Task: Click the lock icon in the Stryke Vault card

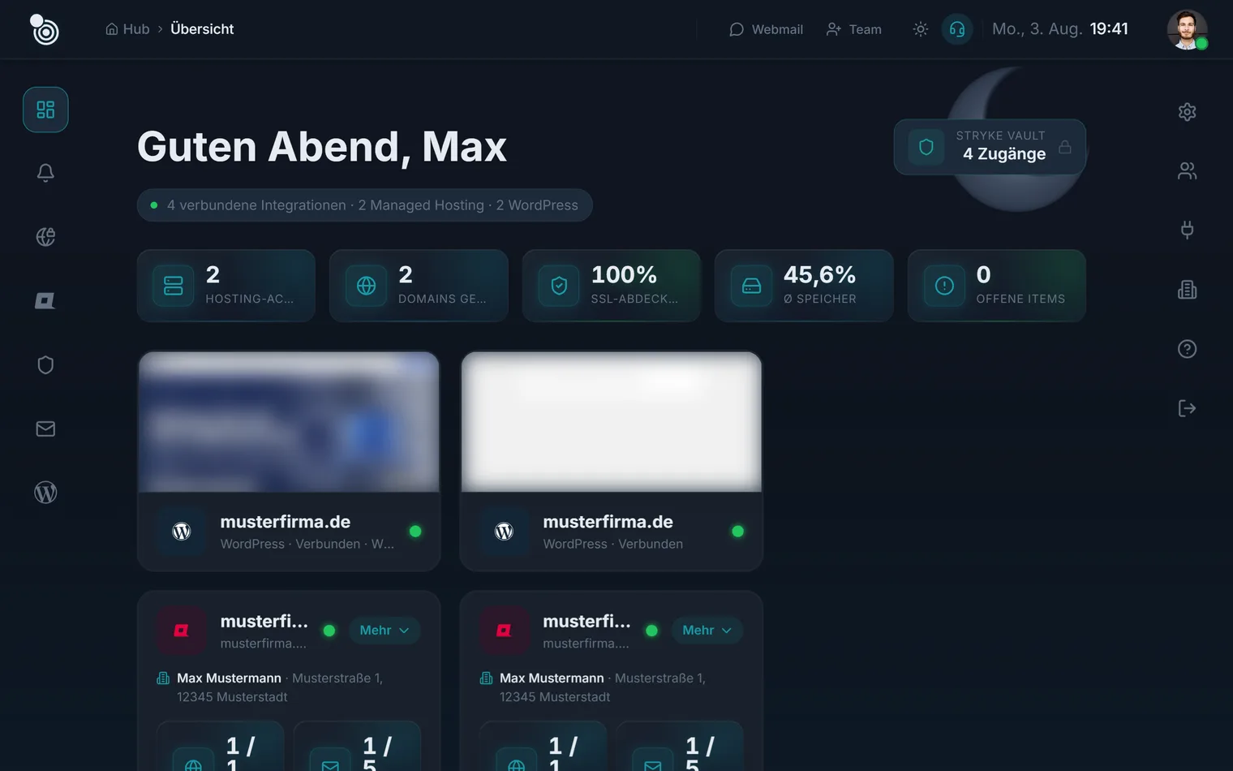Action: pyautogui.click(x=1065, y=147)
